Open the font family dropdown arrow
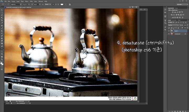 [x=21, y=4]
